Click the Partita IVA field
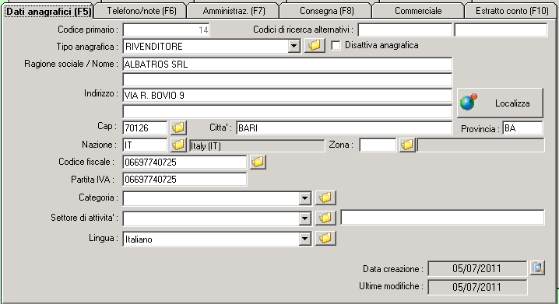The image size is (559, 304). coord(185,180)
